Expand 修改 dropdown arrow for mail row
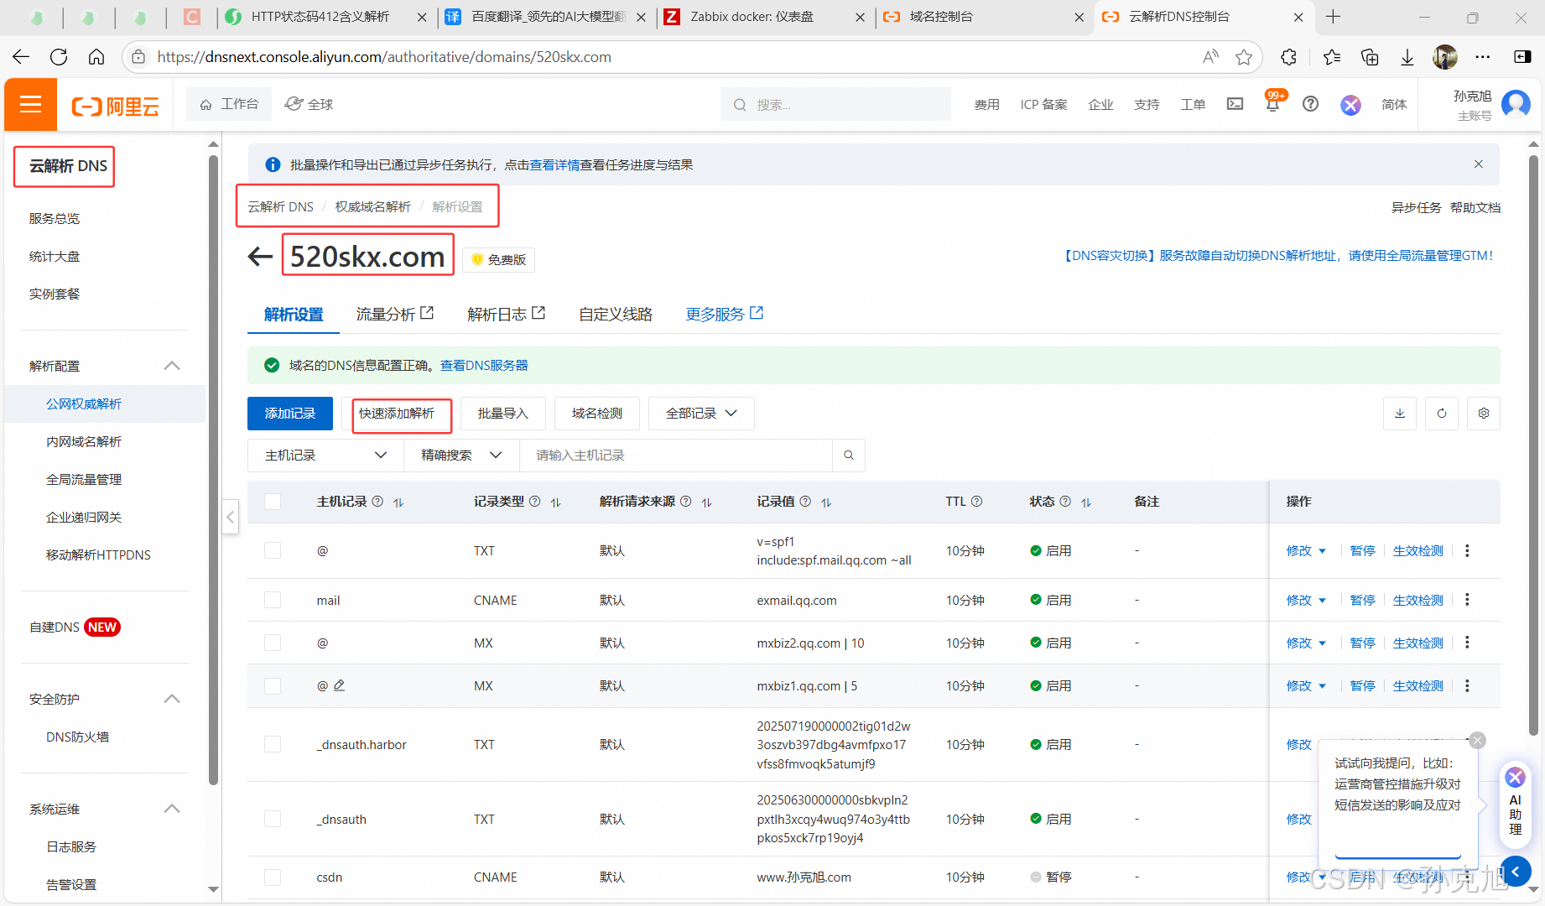 (1323, 601)
